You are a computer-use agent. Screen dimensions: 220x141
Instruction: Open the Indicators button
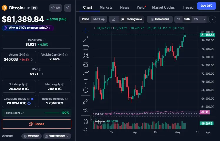point(160,19)
